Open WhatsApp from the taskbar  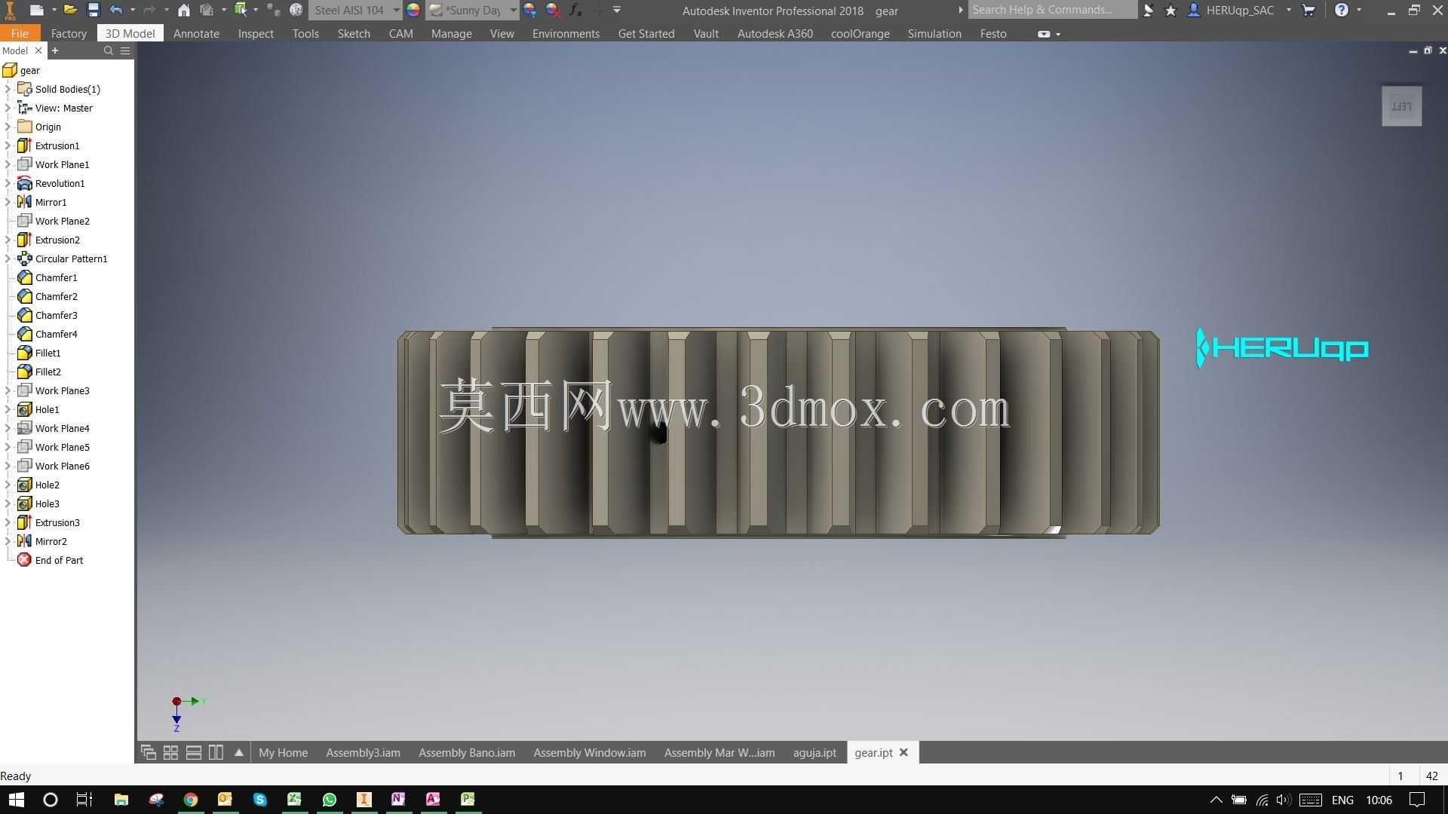coord(329,800)
